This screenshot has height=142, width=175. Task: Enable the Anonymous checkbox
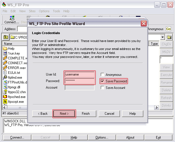[102, 75]
